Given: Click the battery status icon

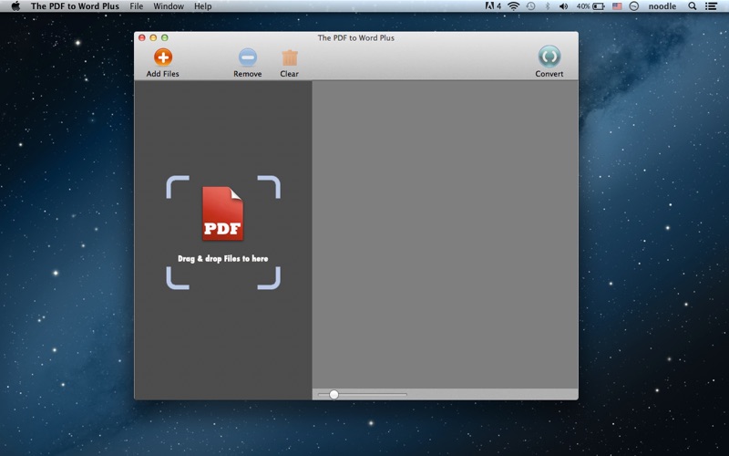Looking at the screenshot, I should tap(599, 6).
